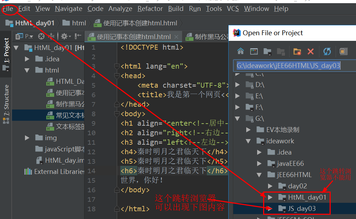The image size is (356, 219).
Task: Open the Refactor menu
Action: [x=150, y=9]
